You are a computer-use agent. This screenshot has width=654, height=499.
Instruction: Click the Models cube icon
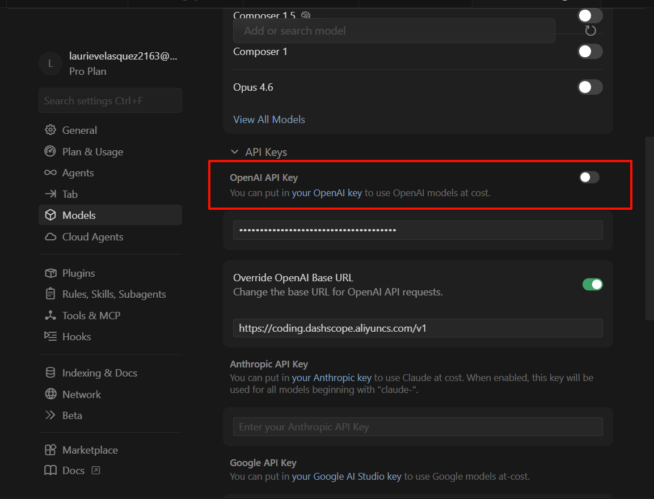[50, 215]
